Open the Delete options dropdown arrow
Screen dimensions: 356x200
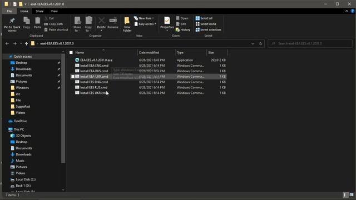point(101,31)
